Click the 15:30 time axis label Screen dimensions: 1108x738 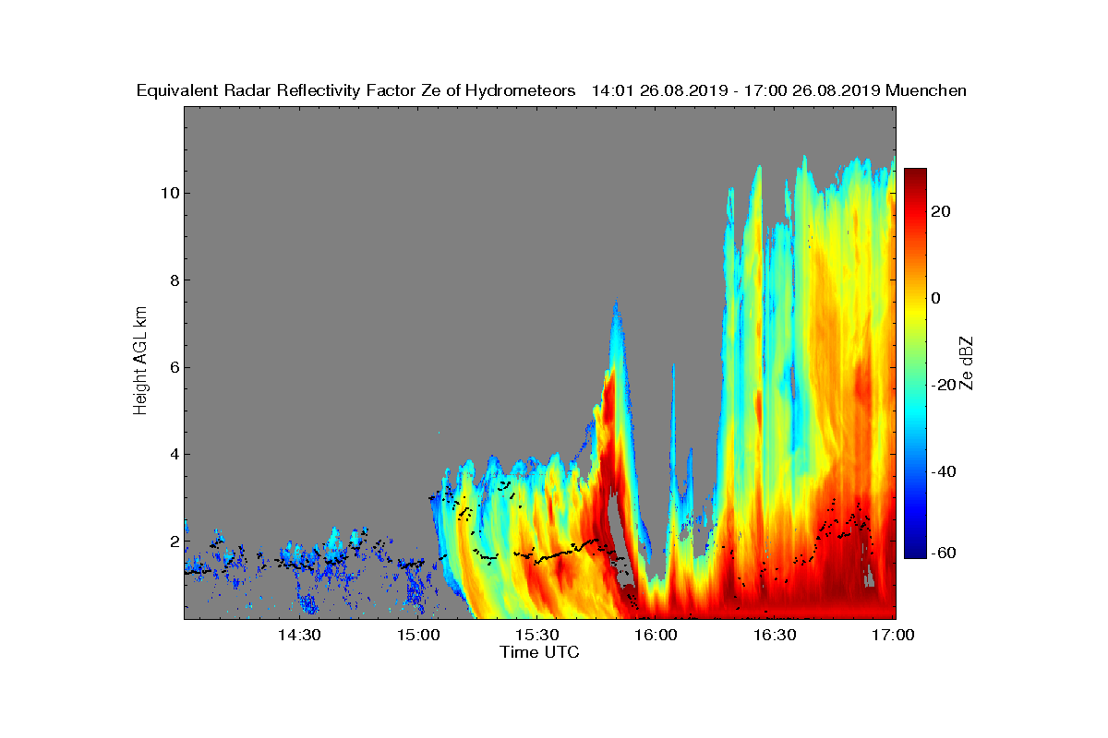coord(538,636)
